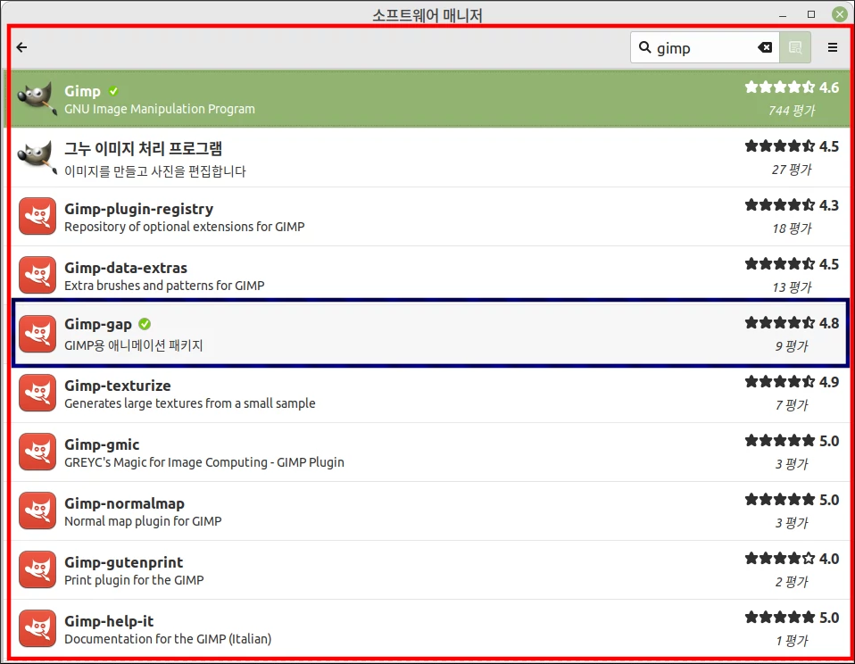The image size is (855, 664).
Task: Click 'Normal map plugin for GIMP' description
Action: (143, 521)
